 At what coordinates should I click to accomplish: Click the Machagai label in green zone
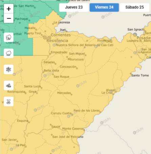[21, 19]
